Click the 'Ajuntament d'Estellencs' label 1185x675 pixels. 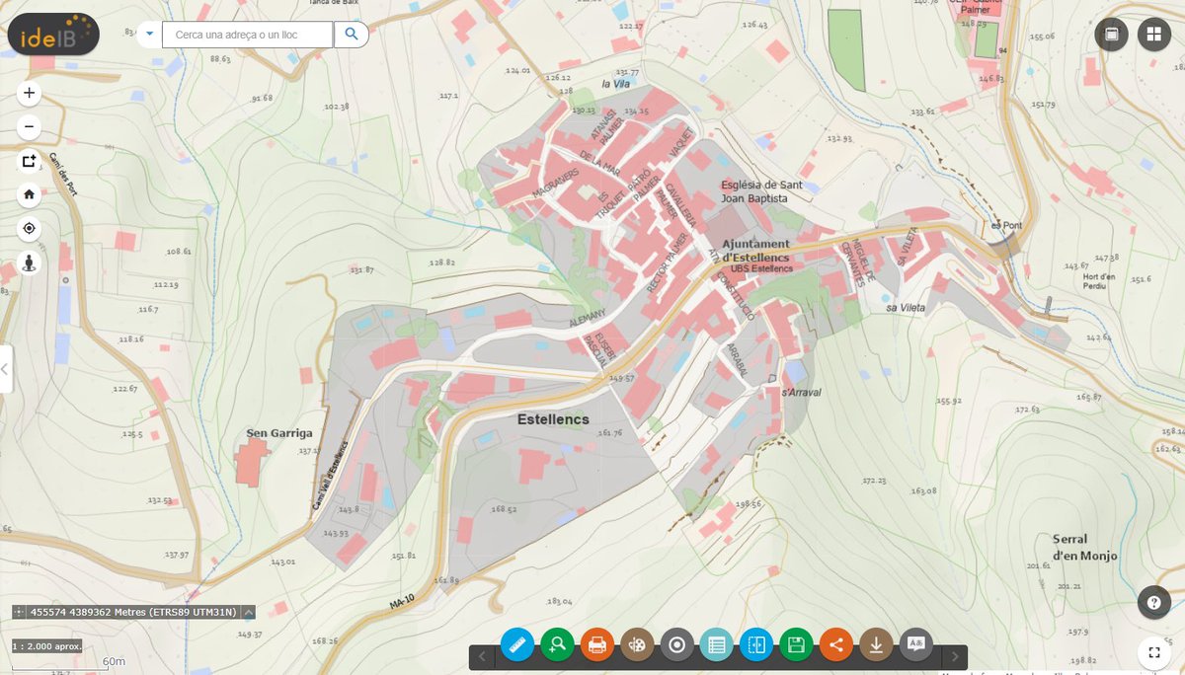click(756, 251)
